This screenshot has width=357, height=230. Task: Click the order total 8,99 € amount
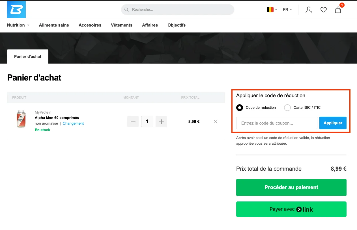coord(339,169)
